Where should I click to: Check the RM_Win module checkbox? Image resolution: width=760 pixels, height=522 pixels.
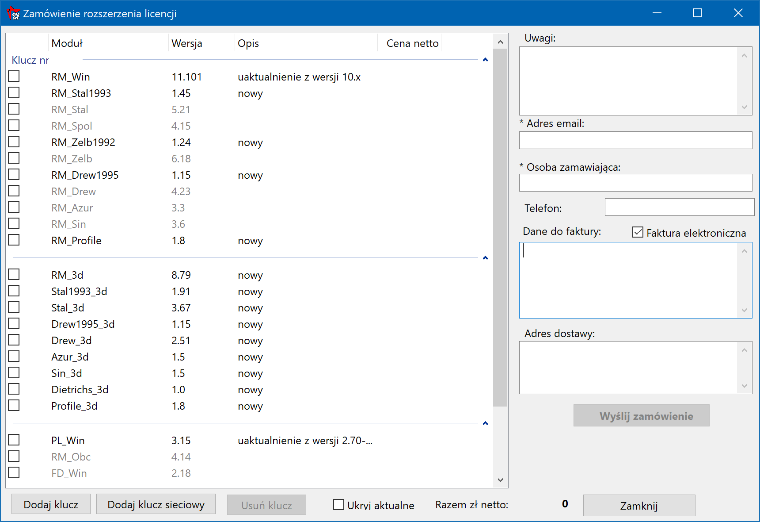click(x=14, y=77)
